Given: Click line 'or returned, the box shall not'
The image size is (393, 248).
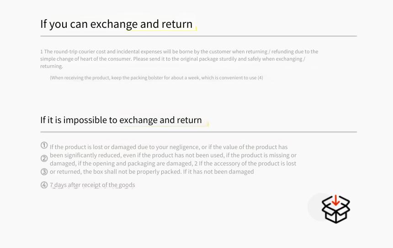Looking at the screenshot, I should 152,172.
